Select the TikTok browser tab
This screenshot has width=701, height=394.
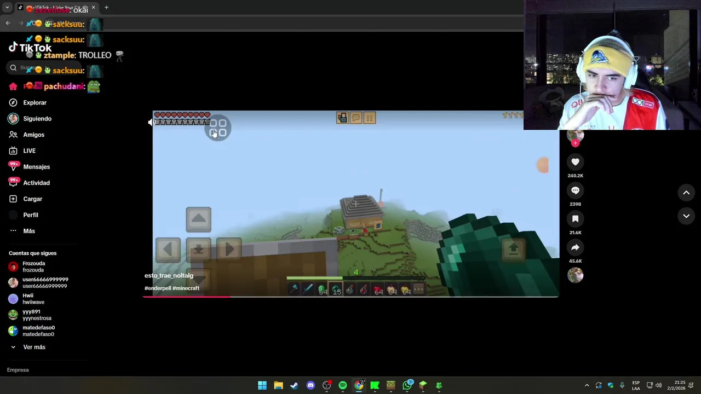pos(56,8)
